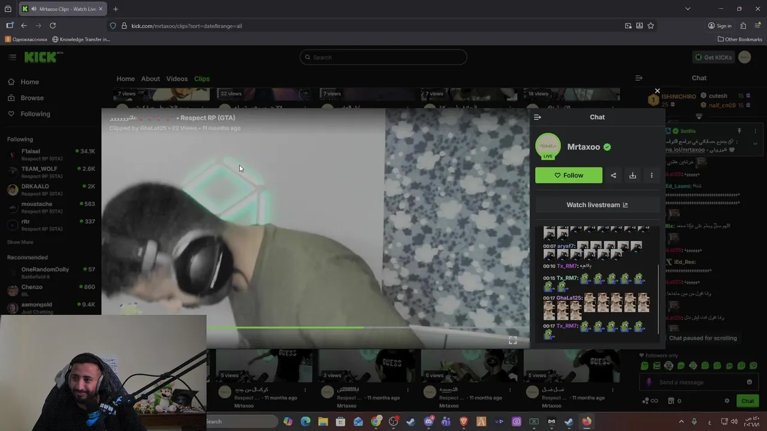767x431 pixels.
Task: Open the emoji picker in message box
Action: 749,383
